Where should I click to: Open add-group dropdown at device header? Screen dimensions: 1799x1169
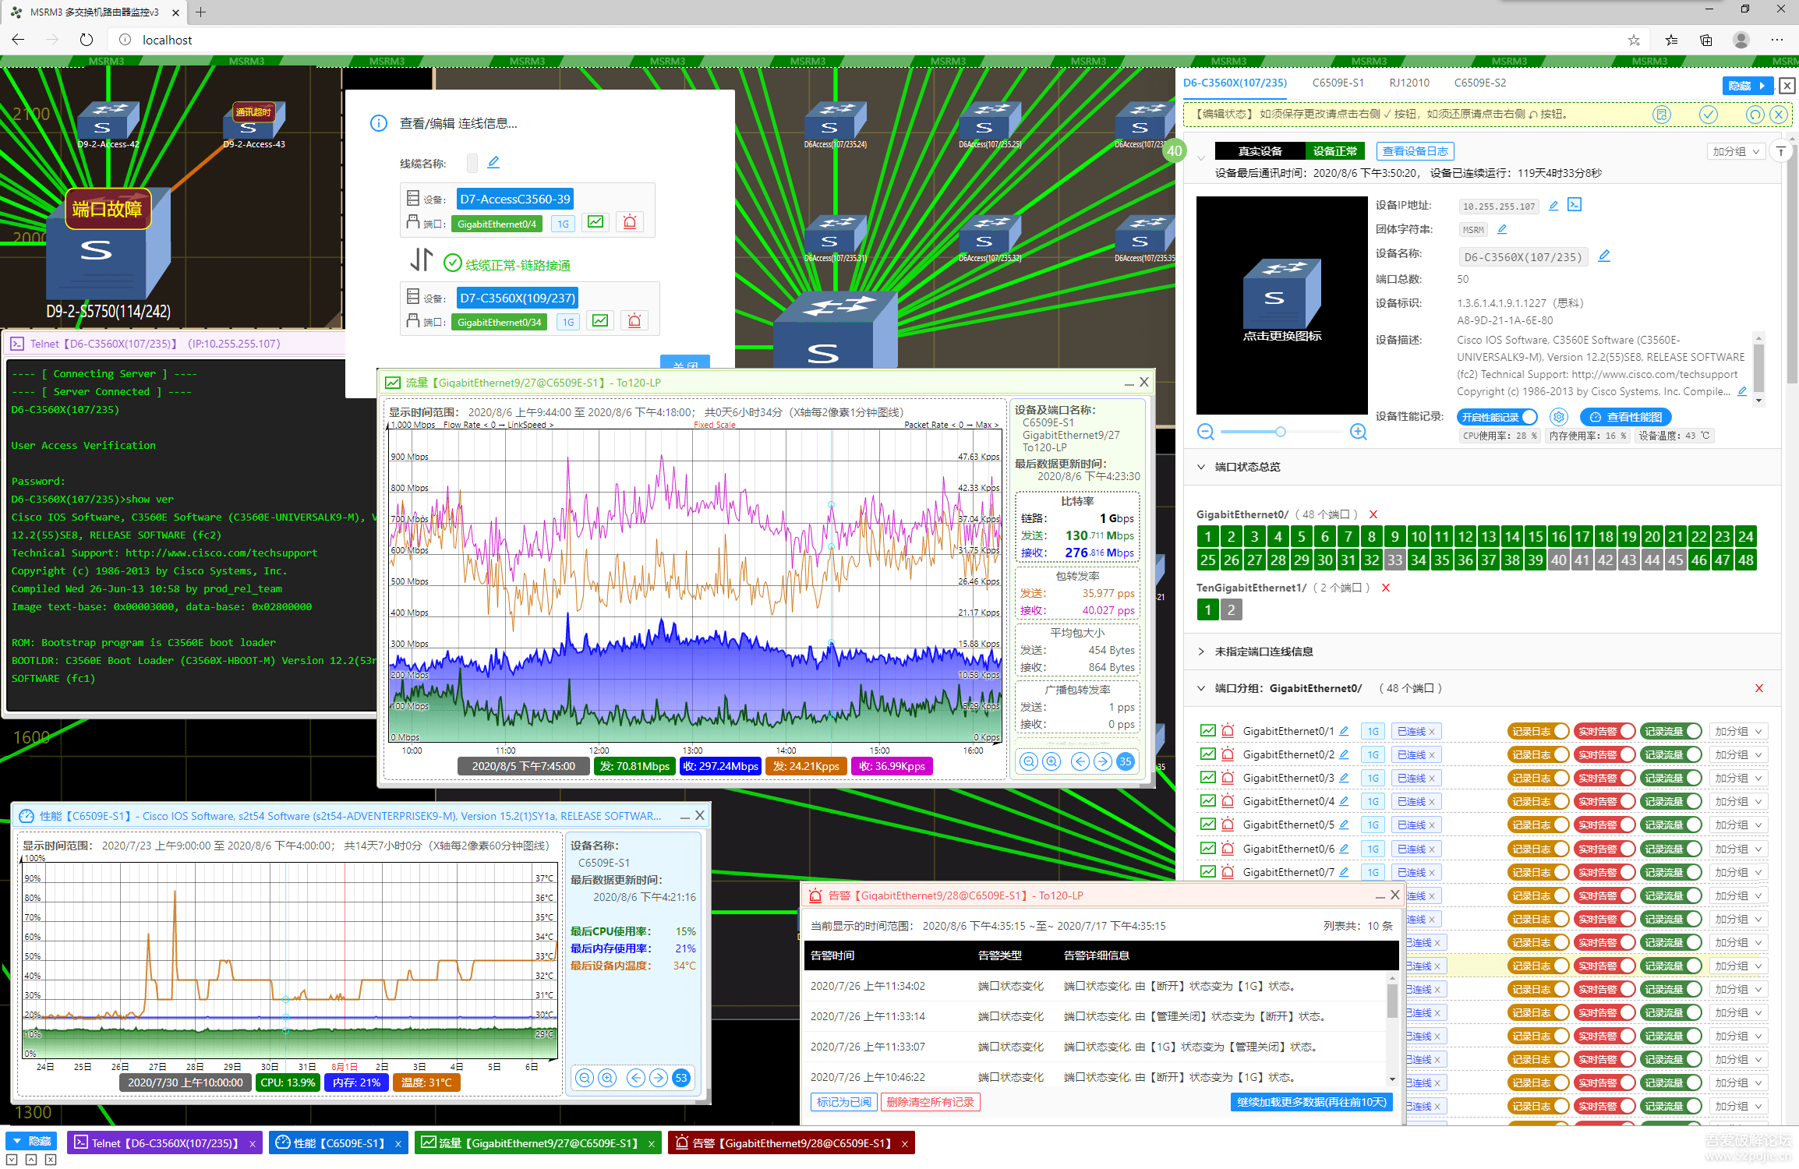click(x=1735, y=151)
